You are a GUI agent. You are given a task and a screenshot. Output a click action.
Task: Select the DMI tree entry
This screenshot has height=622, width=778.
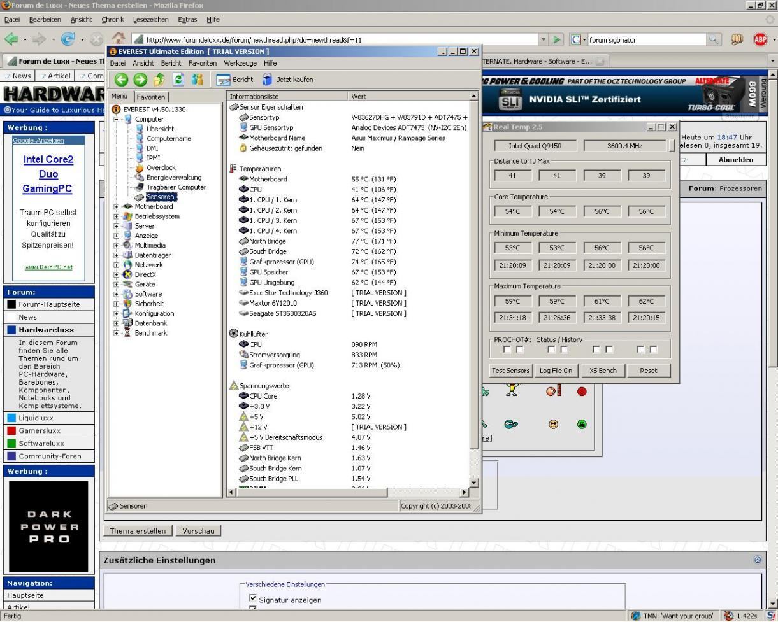coord(152,148)
